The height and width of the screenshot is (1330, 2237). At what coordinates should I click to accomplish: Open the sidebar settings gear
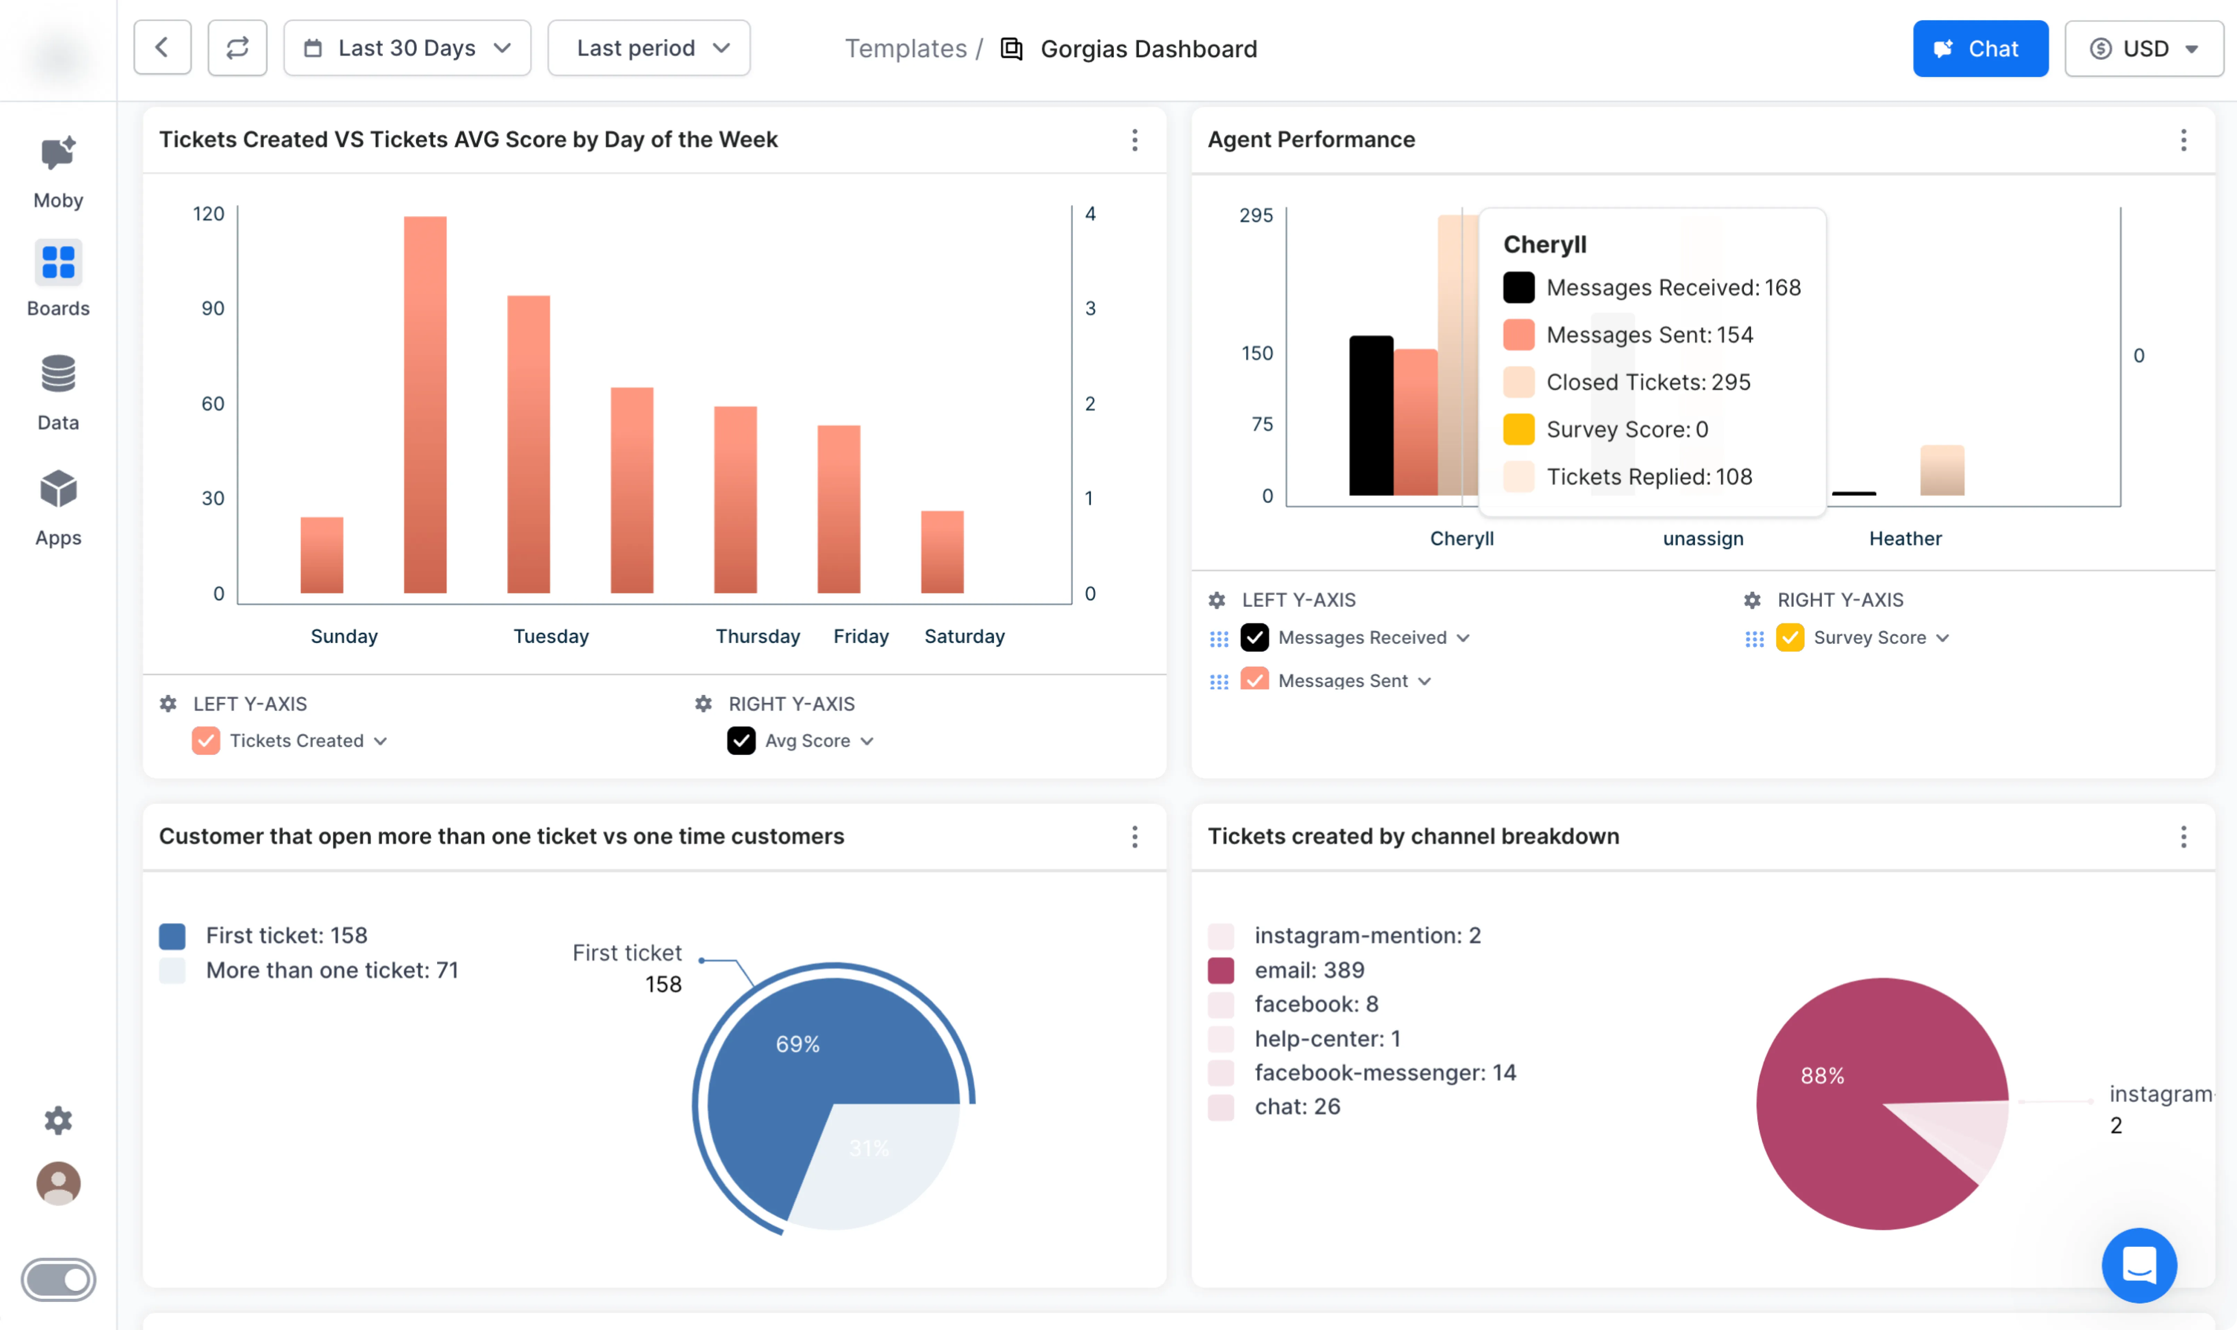pyautogui.click(x=58, y=1120)
